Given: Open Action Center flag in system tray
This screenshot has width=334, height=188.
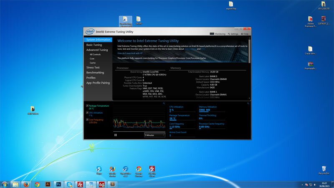Looking at the screenshot, I should coord(306,185).
